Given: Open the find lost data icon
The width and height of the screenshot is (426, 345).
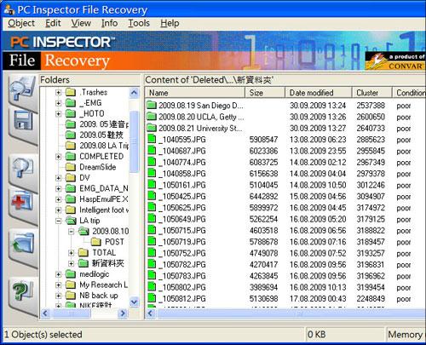Looking at the screenshot, I should point(23,168).
